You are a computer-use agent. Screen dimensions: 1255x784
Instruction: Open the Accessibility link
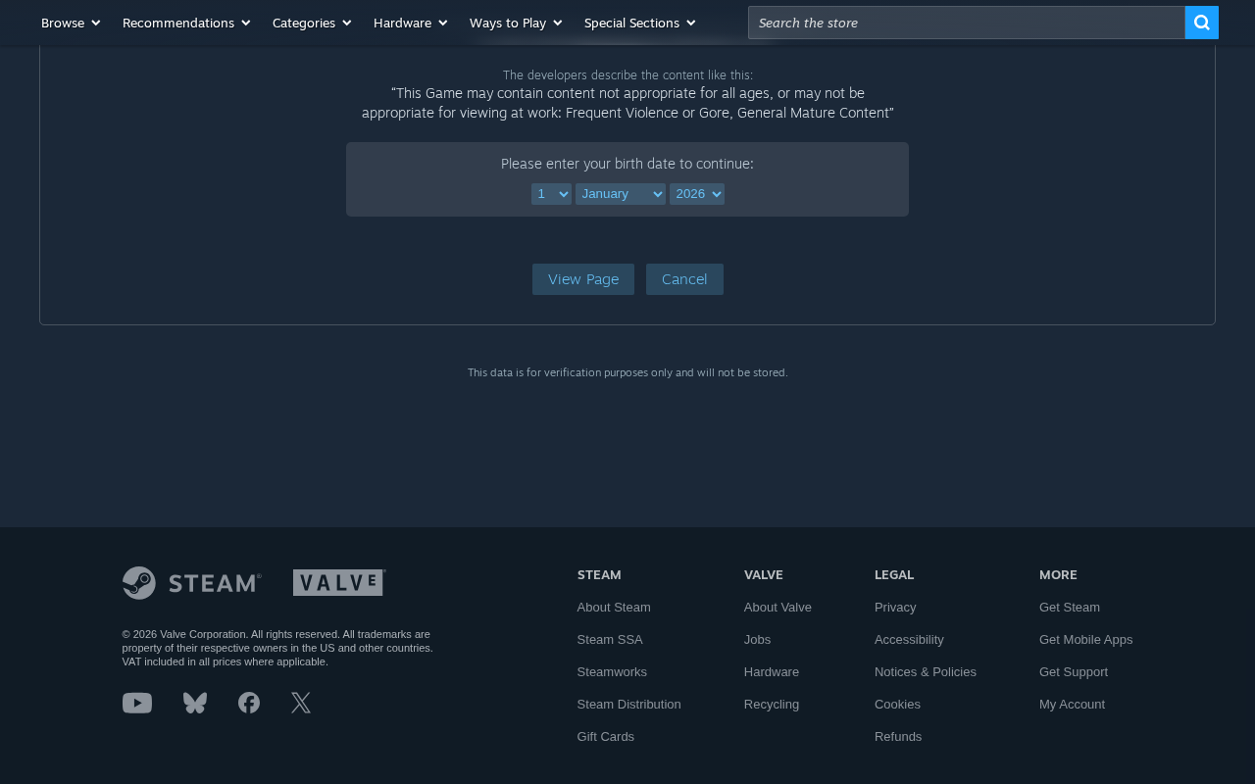coord(909,640)
